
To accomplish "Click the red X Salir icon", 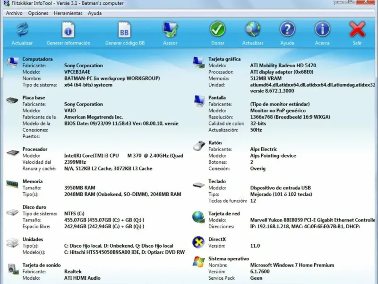I will 357,29.
